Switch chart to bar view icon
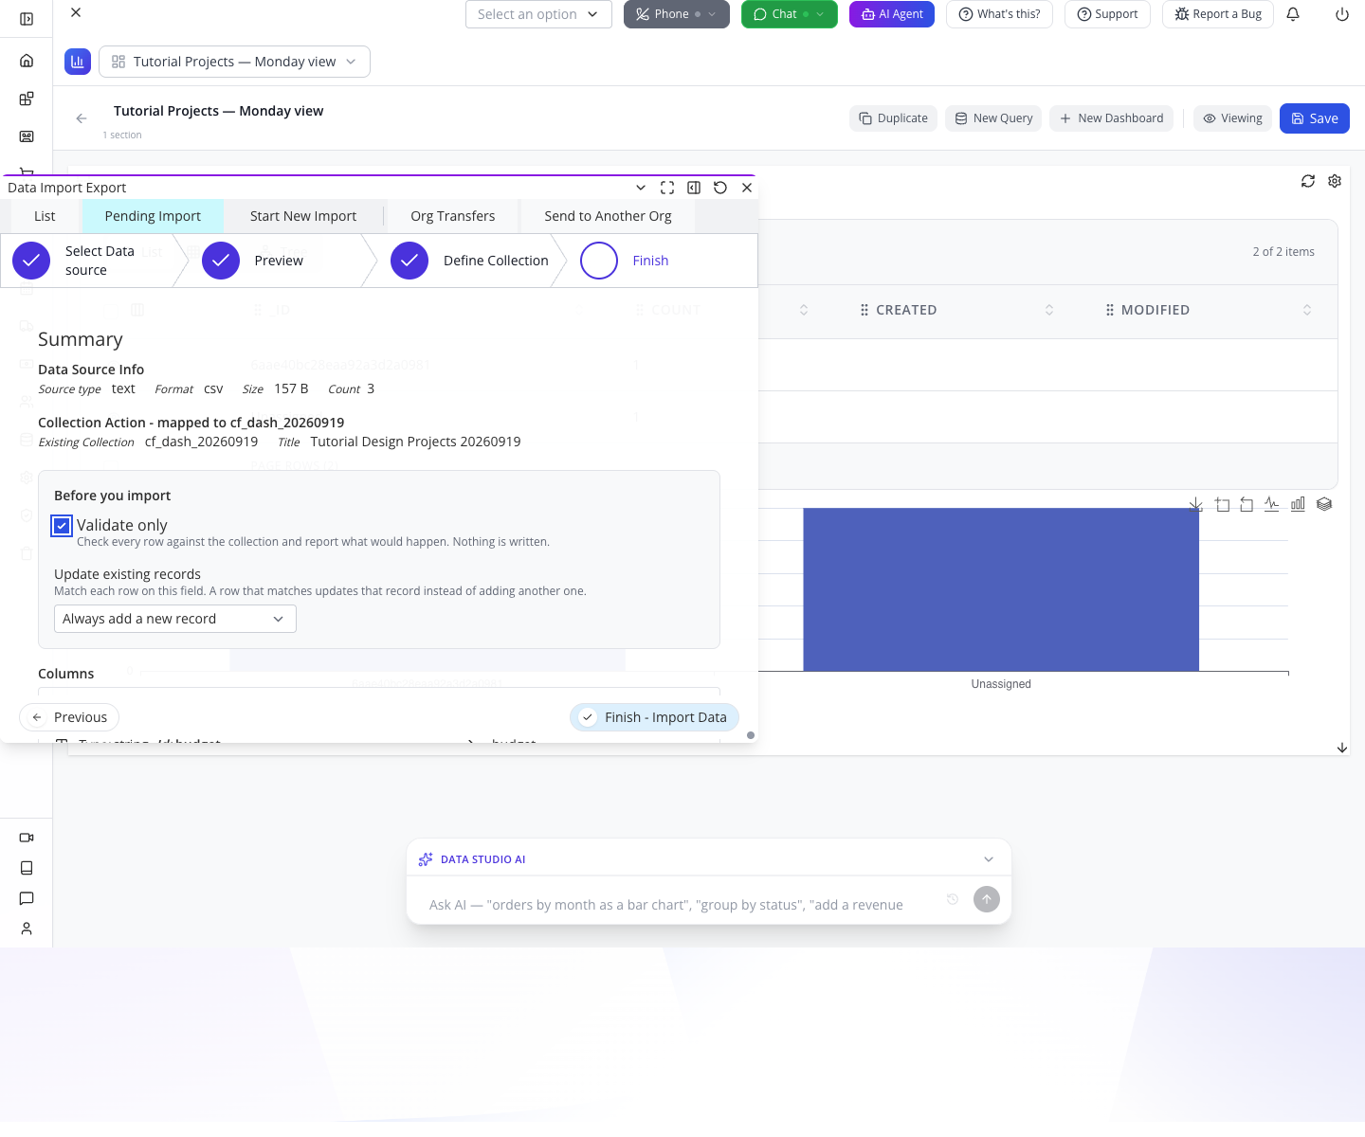The width and height of the screenshot is (1365, 1137). (1298, 504)
